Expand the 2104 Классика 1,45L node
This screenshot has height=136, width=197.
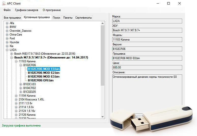16,100
